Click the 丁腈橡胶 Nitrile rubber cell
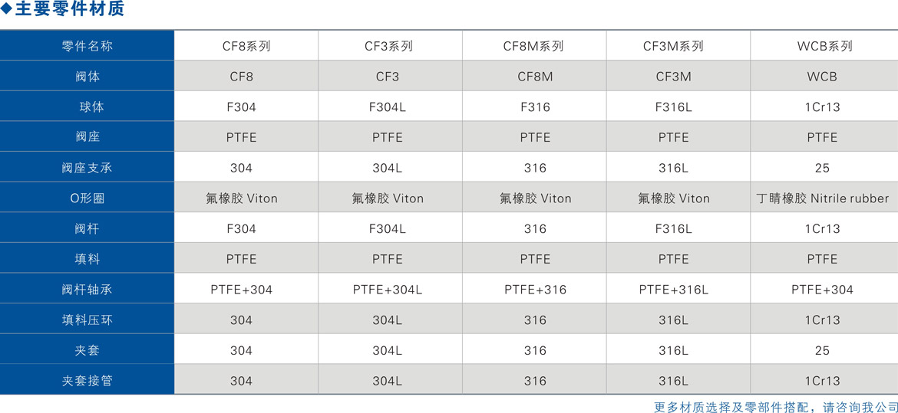The height and width of the screenshot is (413, 898). tap(822, 198)
